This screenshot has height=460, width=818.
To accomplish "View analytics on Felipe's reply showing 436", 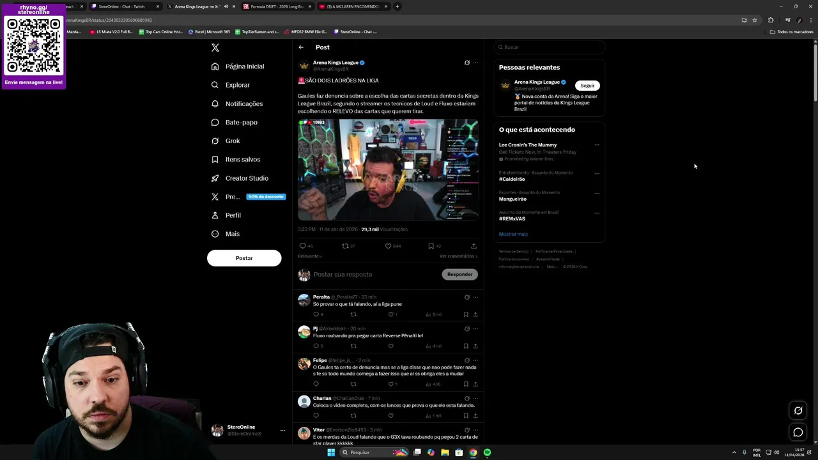I will pyautogui.click(x=433, y=384).
